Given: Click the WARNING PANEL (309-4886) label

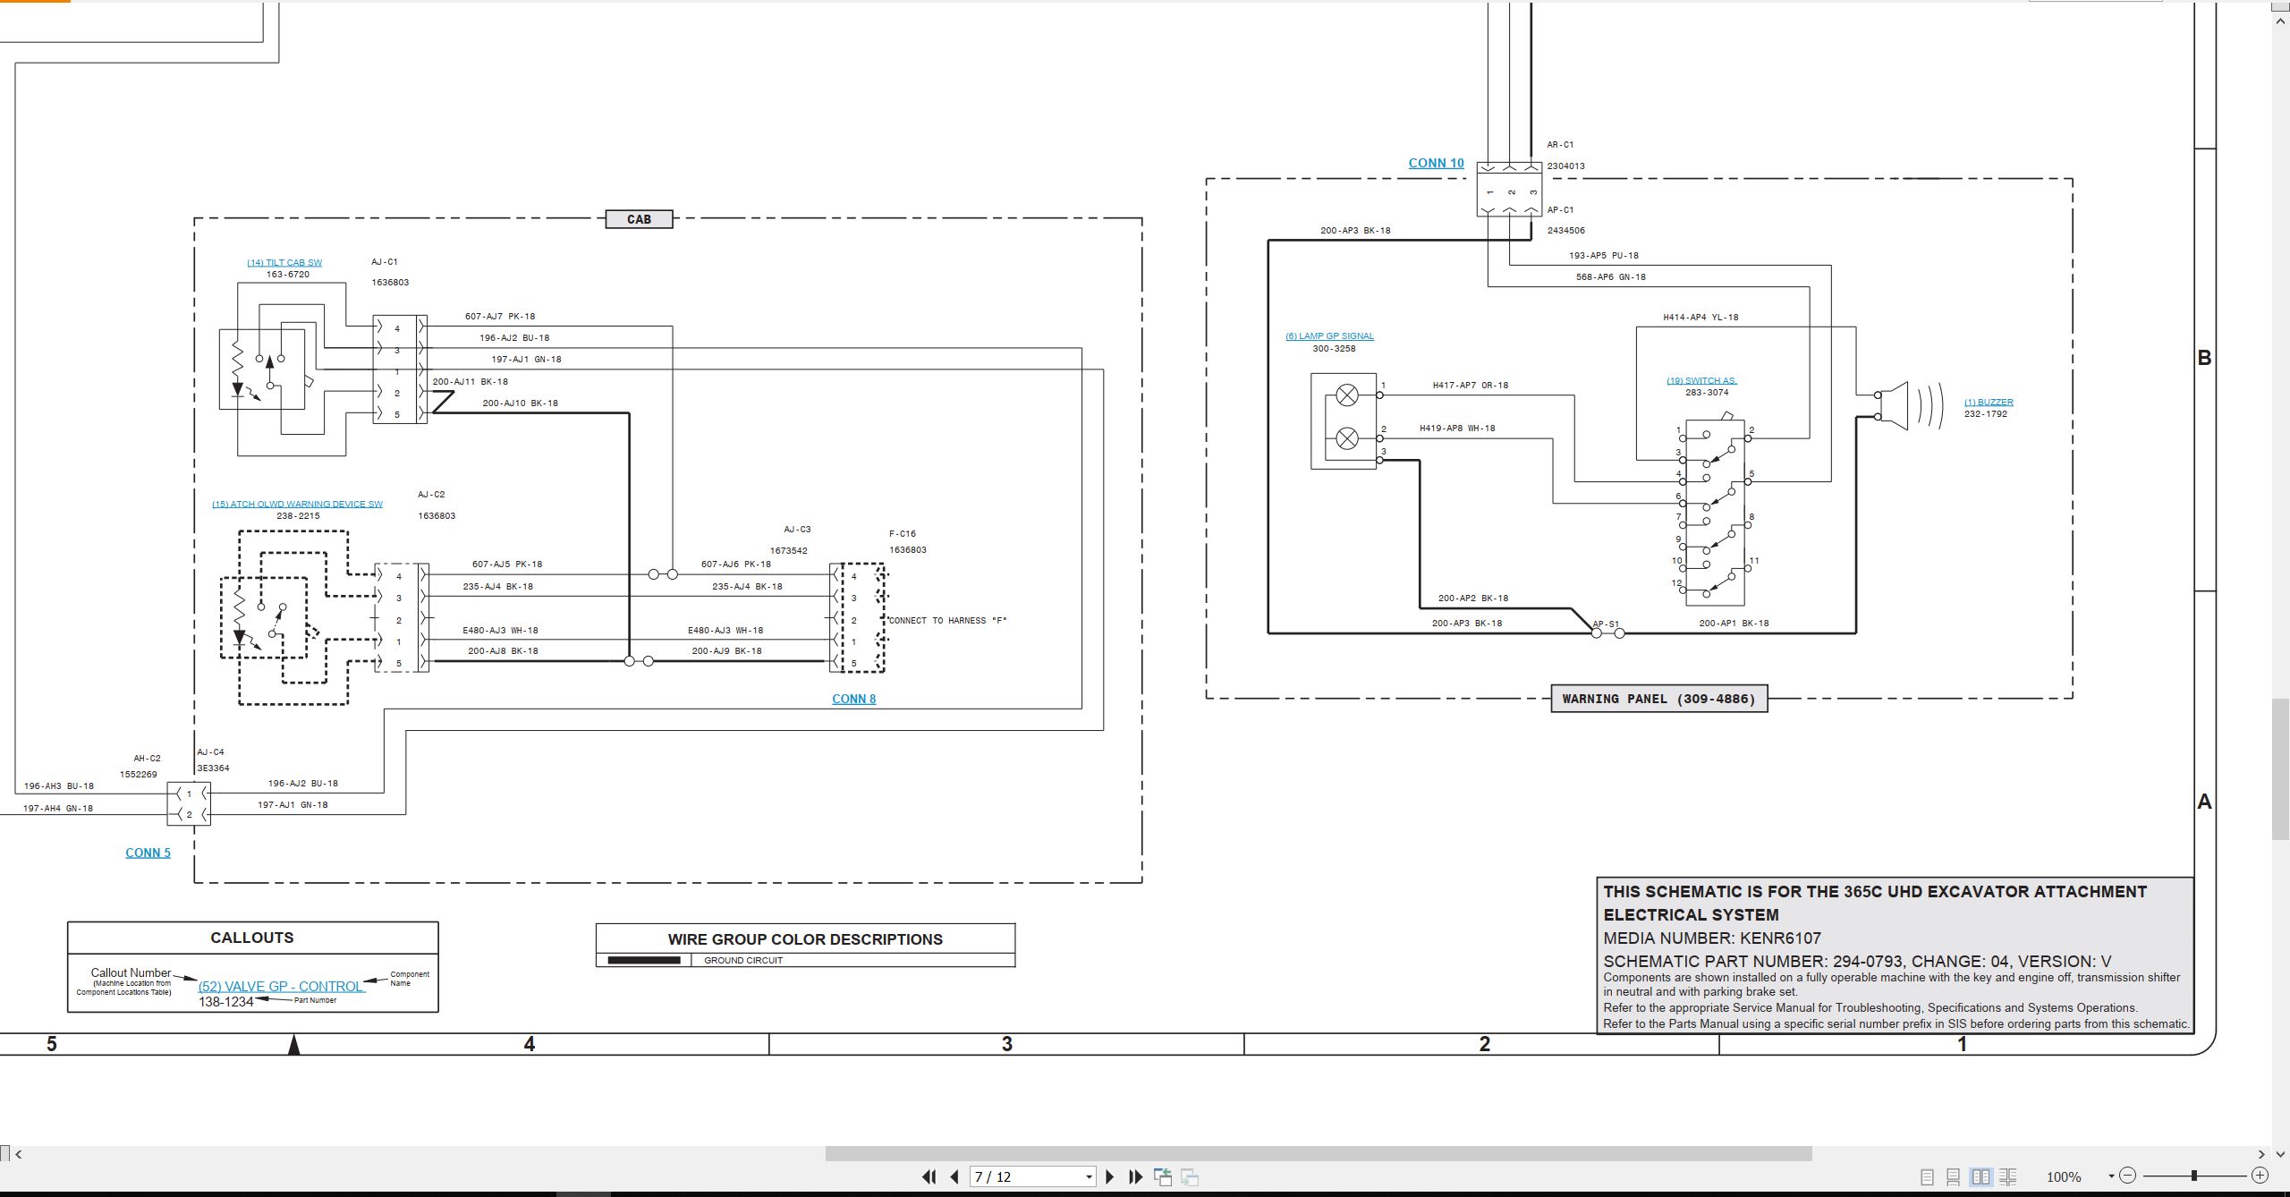Looking at the screenshot, I should pyautogui.click(x=1658, y=699).
